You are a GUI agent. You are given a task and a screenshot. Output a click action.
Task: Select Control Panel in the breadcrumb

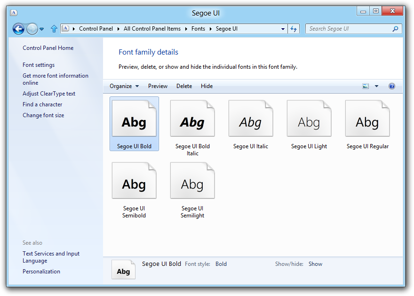[x=96, y=29]
